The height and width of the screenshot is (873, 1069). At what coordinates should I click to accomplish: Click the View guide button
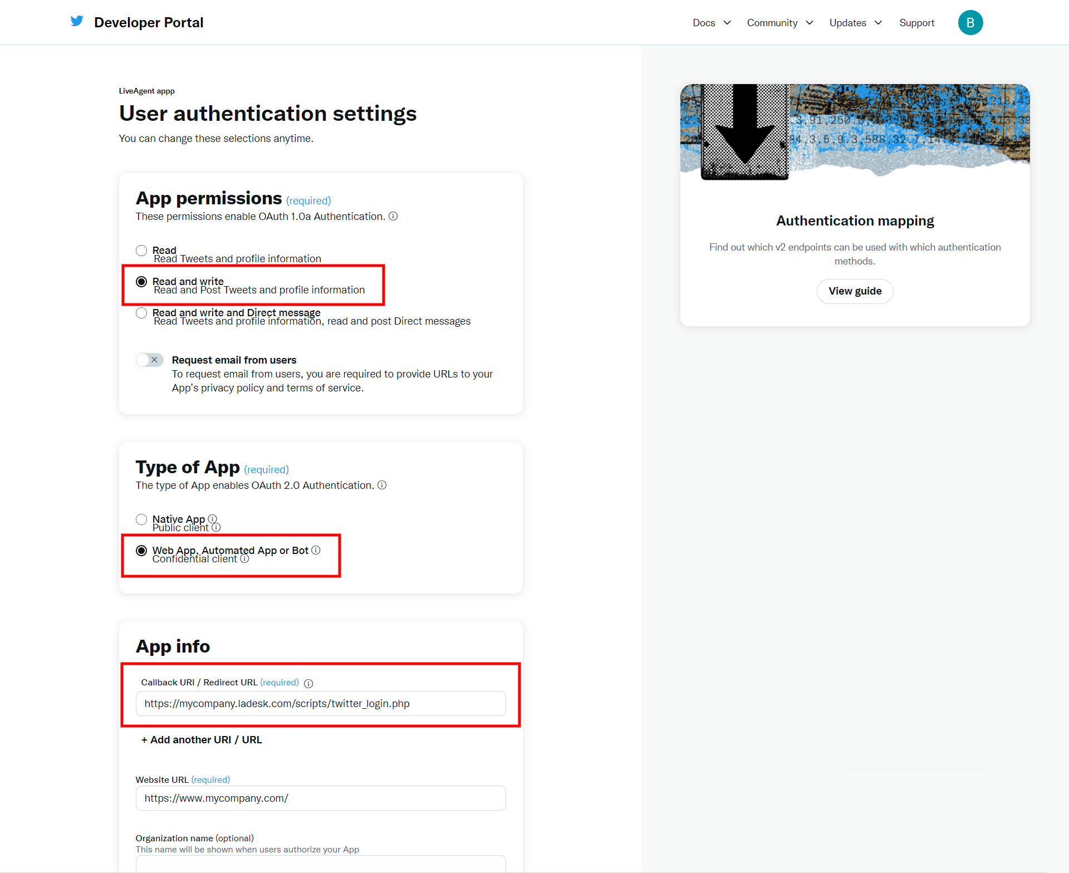point(855,291)
